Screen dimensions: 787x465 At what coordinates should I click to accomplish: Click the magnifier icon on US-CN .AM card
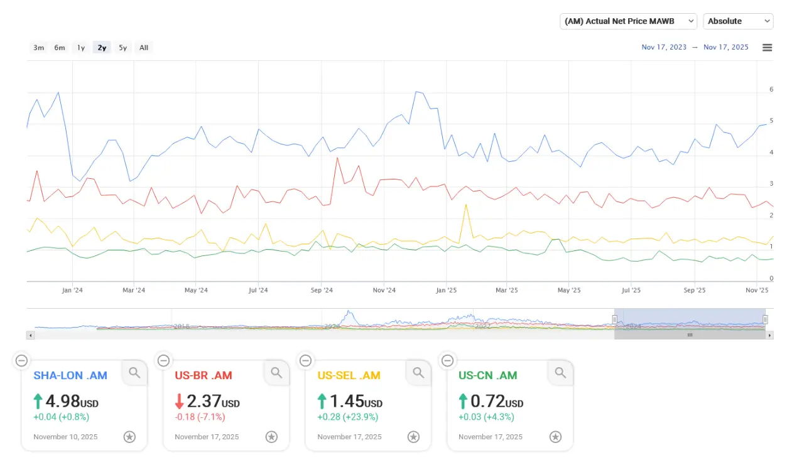560,373
